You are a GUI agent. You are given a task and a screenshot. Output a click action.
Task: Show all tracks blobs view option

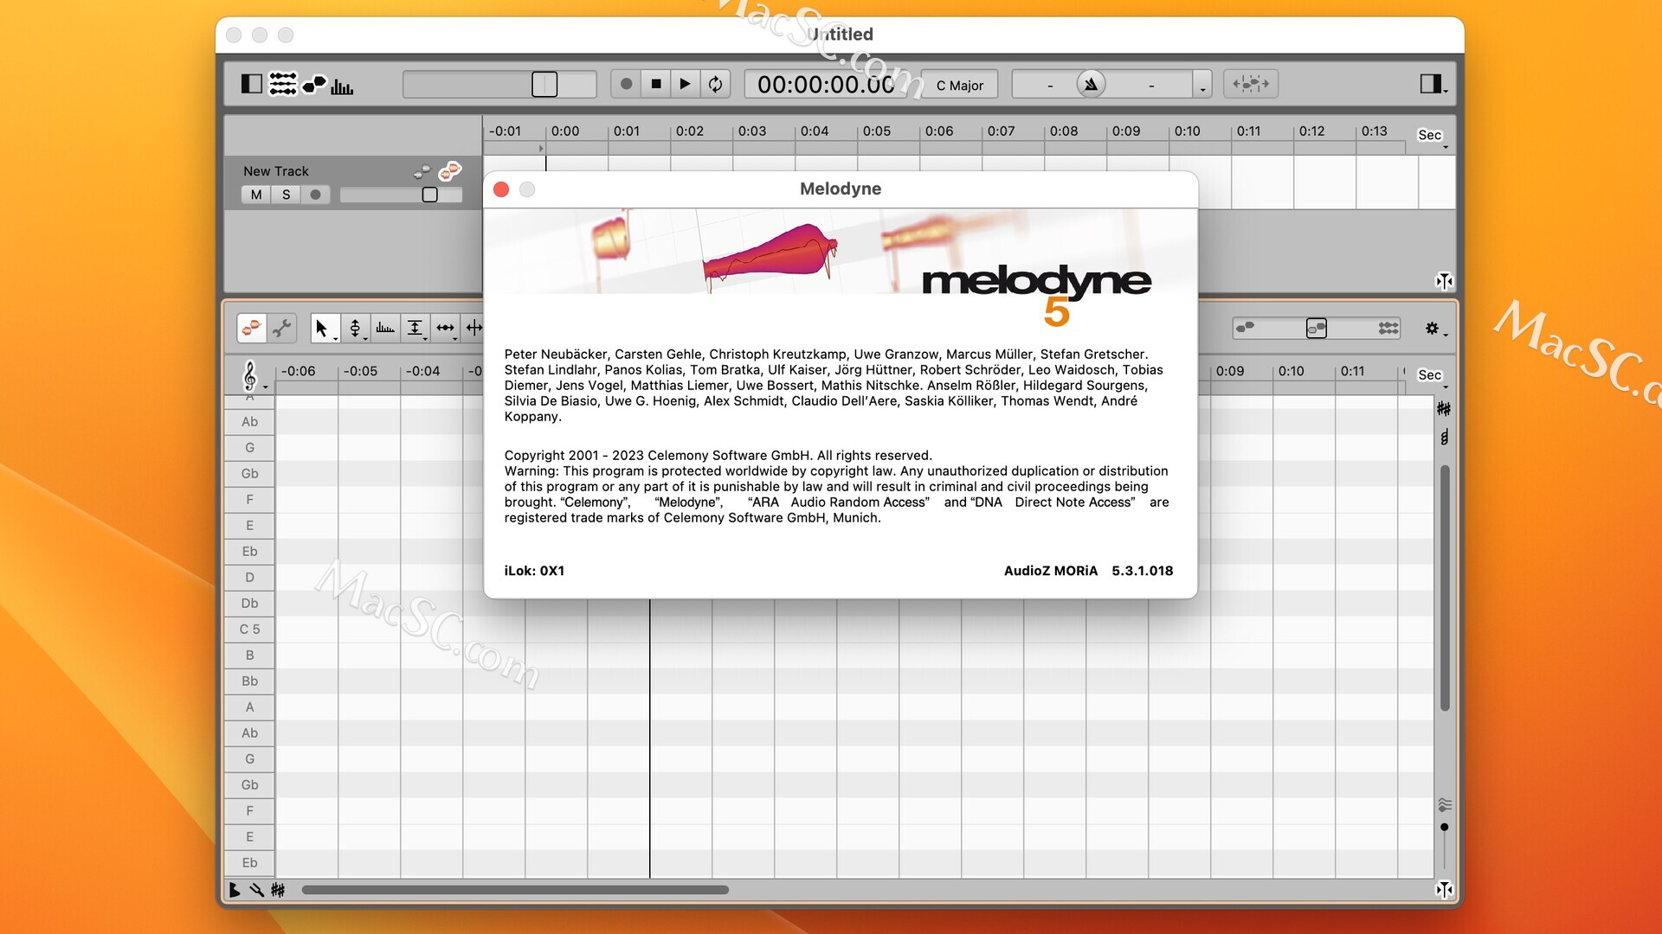[x=1388, y=328]
